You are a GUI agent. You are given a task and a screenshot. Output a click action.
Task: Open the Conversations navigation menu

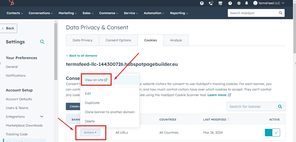[x=41, y=13]
